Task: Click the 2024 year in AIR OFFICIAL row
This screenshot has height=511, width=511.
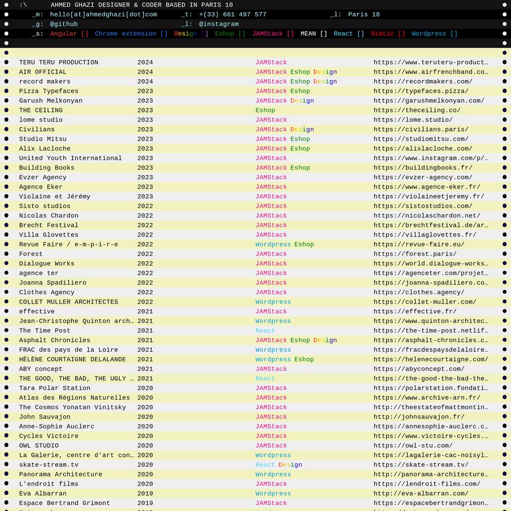Action: 145,72
